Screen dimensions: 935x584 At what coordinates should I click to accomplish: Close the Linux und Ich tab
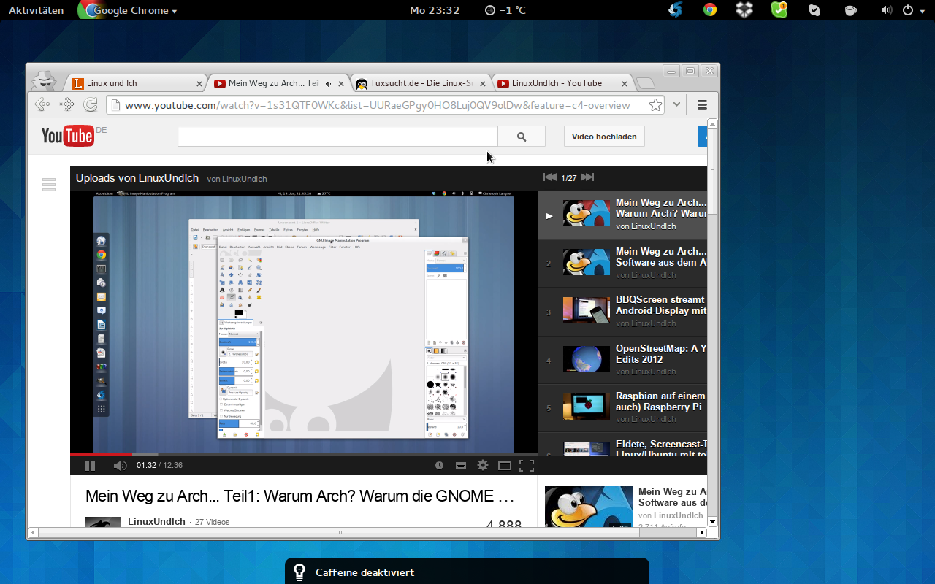(200, 84)
